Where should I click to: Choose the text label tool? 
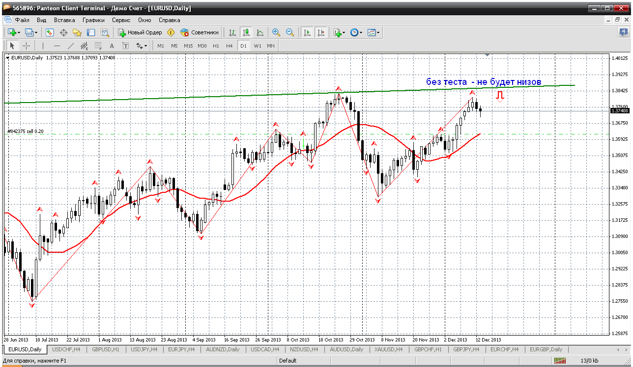(x=126, y=46)
